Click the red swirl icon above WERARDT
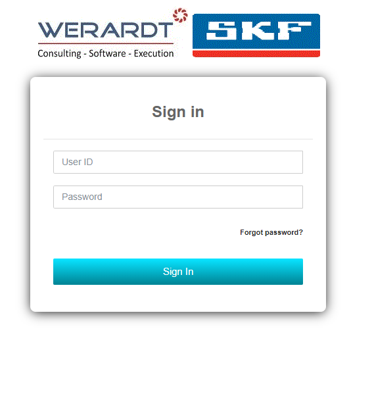 [x=180, y=15]
